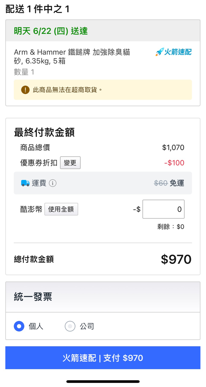Tap the 明天 6/22 (四) 送達 header
The image size is (206, 387).
(51, 31)
